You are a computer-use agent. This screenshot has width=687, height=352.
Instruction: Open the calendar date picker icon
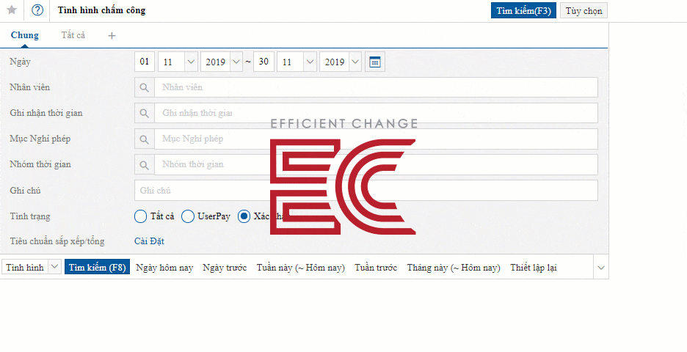tap(374, 62)
